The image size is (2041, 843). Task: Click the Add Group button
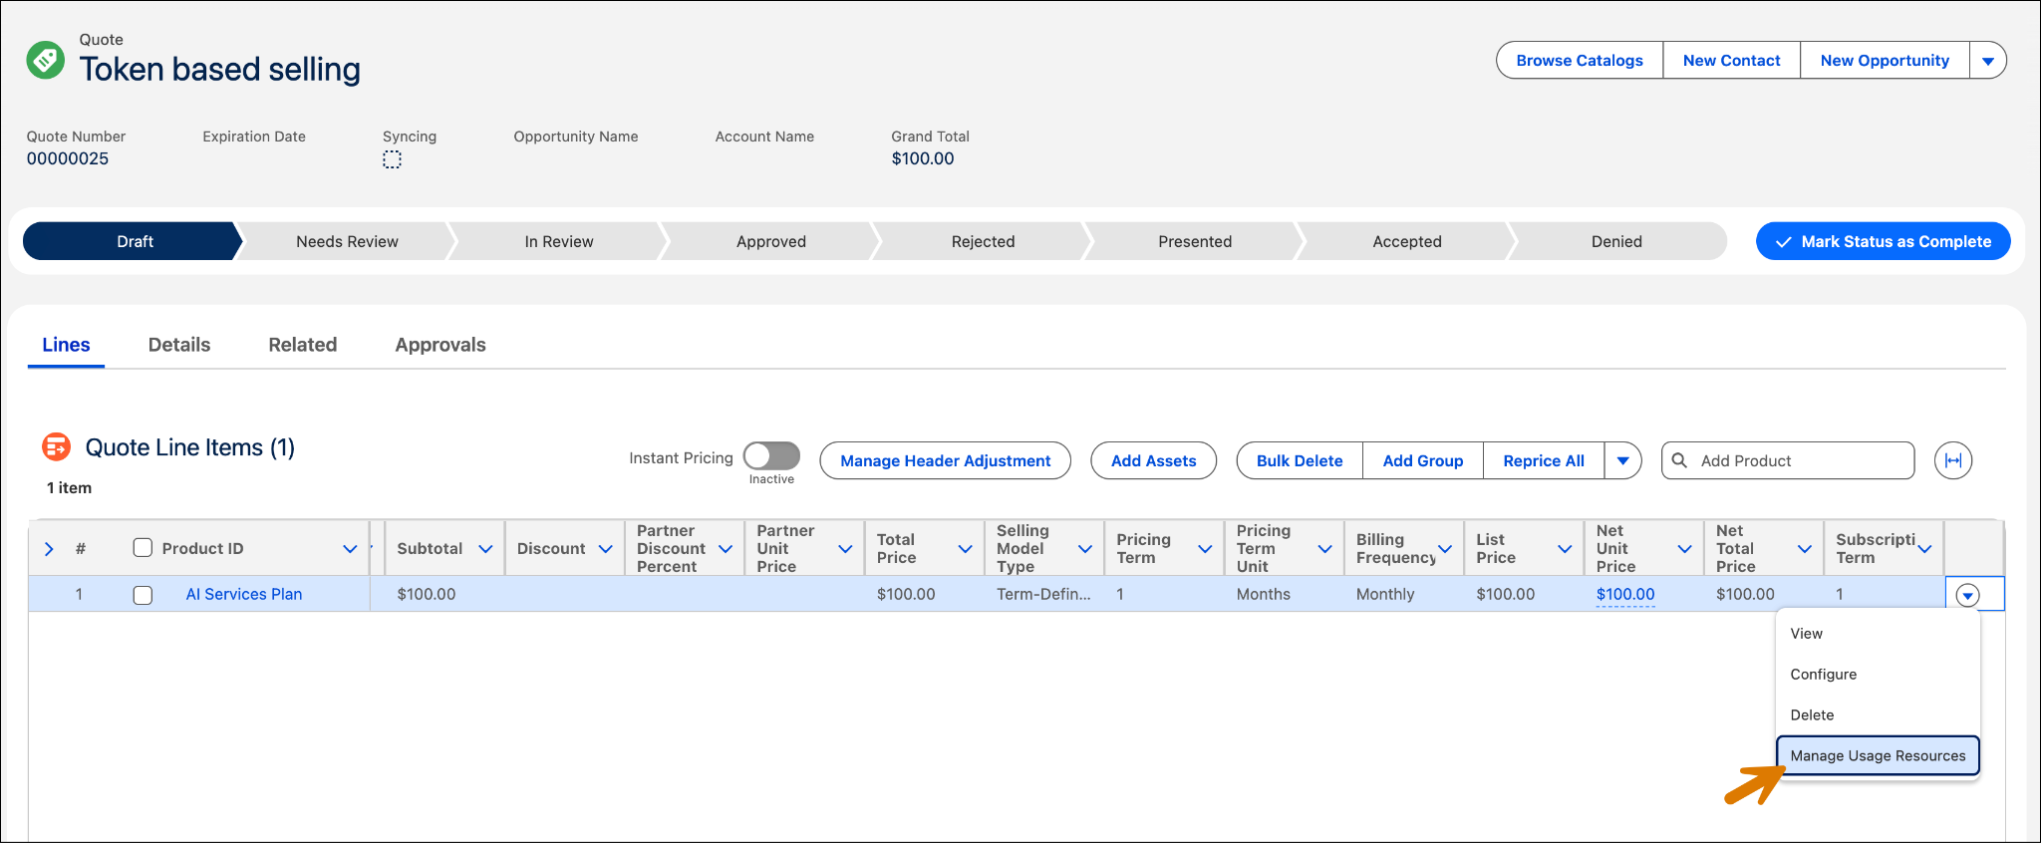1422,460
